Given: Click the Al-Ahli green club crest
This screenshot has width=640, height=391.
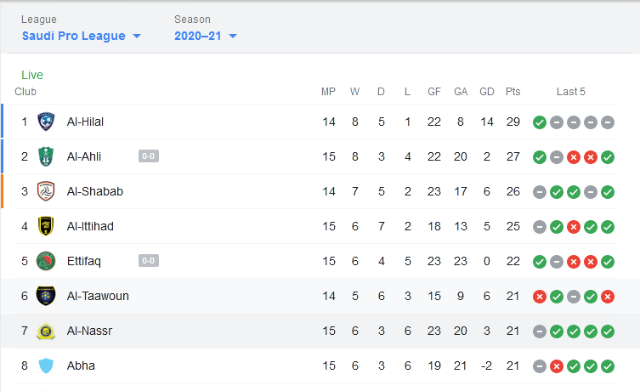Looking at the screenshot, I should coord(46,156).
